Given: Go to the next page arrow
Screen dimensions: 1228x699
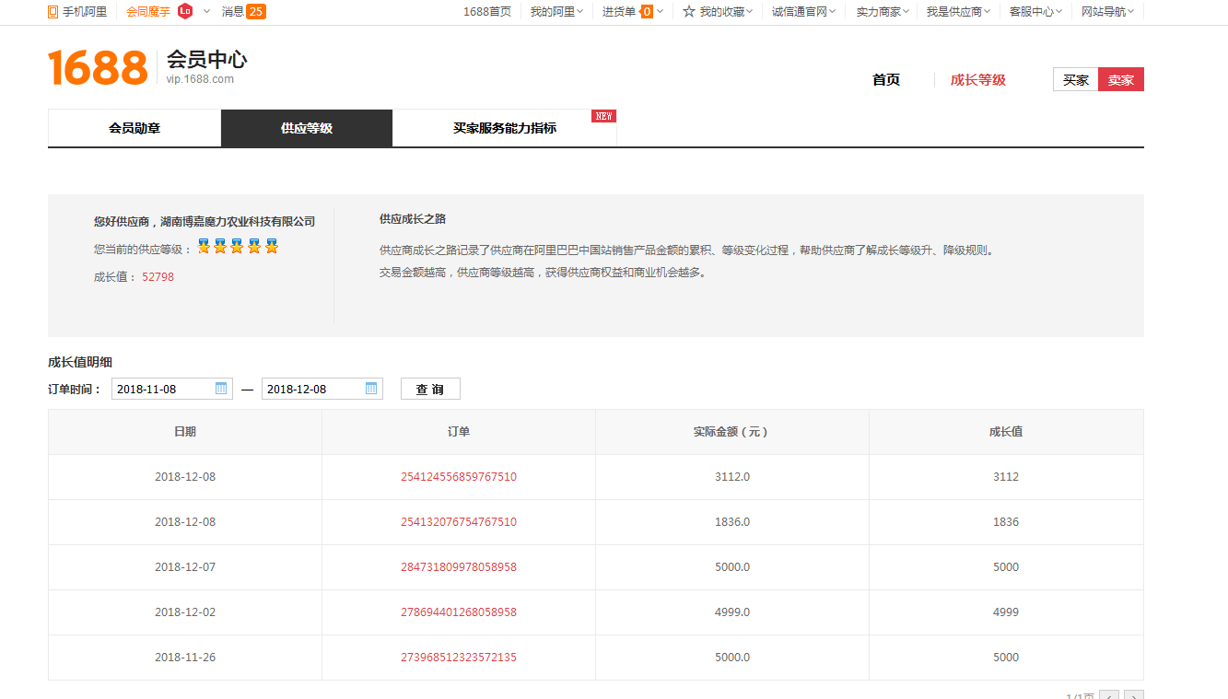Looking at the screenshot, I should [x=1134, y=696].
